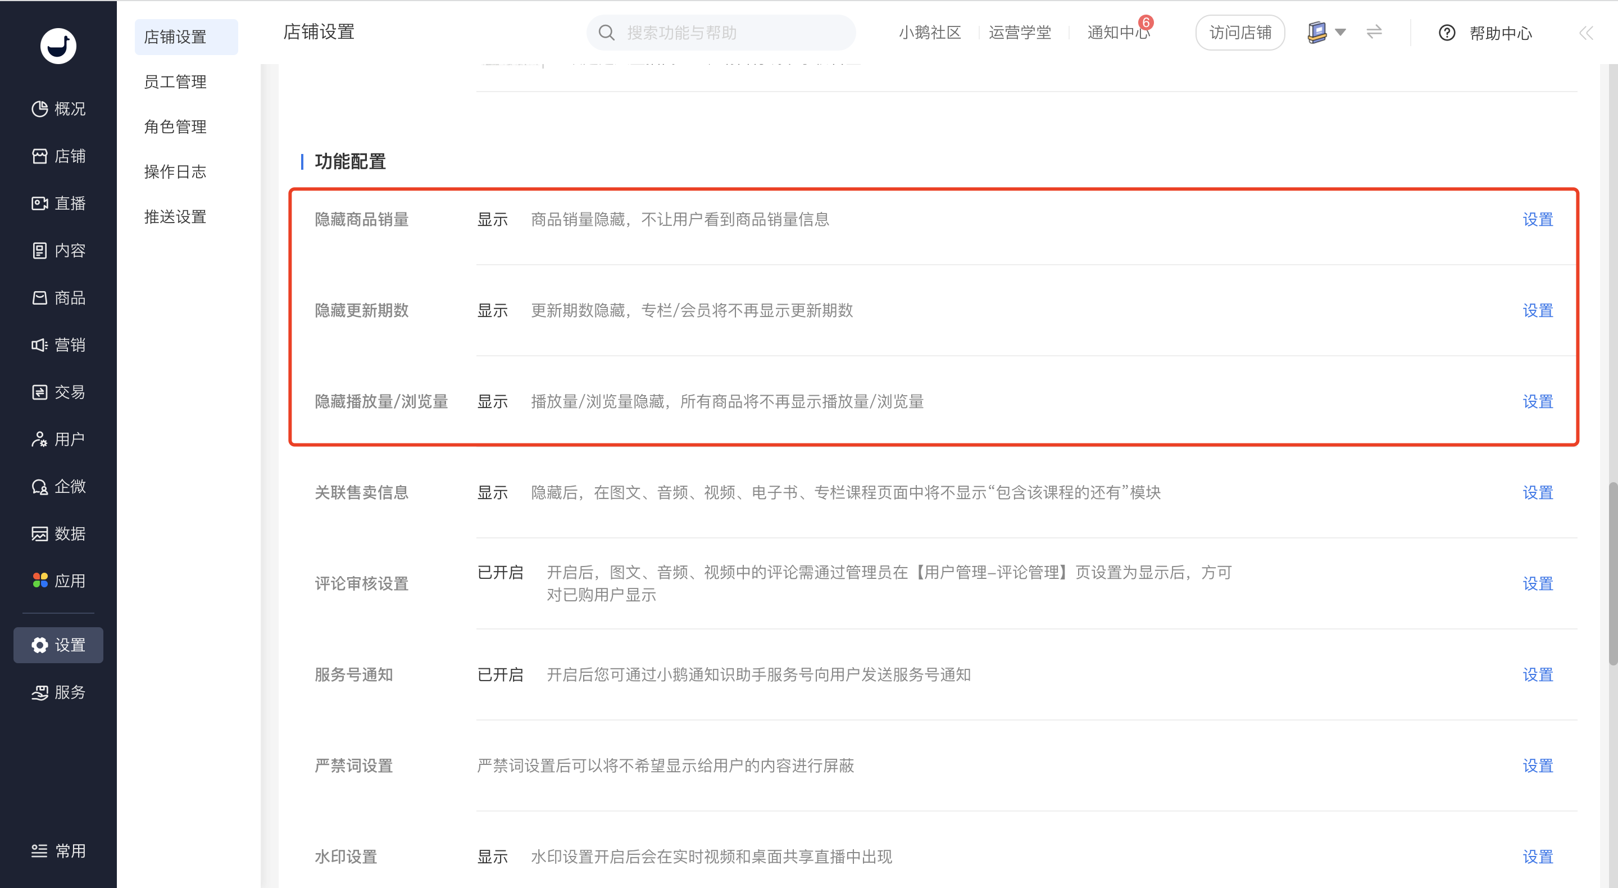The height and width of the screenshot is (888, 1618).
Task: Click the 小鹅通 logo in the top-left corner
Action: (x=58, y=46)
